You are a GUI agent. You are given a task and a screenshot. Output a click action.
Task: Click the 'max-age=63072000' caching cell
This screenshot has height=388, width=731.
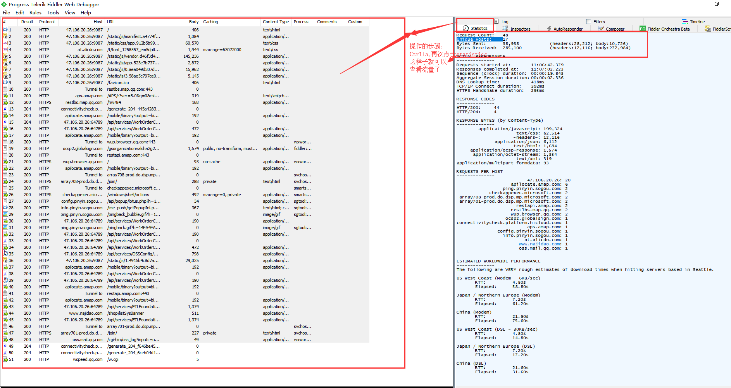point(222,50)
